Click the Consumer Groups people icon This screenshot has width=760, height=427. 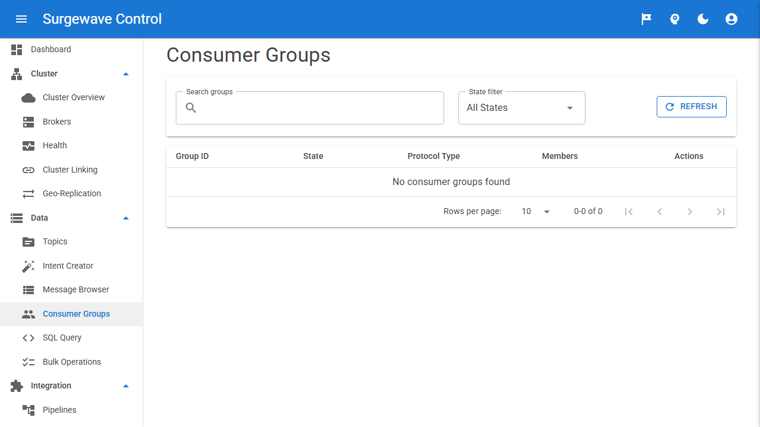28,314
